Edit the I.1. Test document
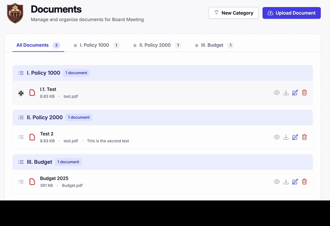 tap(295, 93)
